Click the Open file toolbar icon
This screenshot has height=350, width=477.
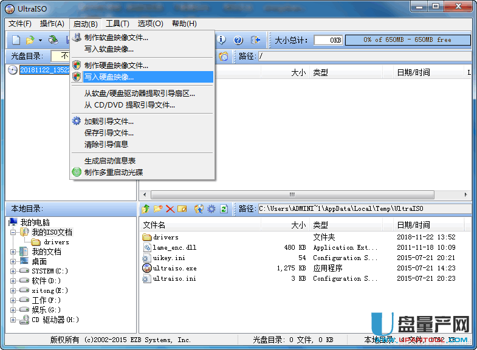[x=29, y=40]
